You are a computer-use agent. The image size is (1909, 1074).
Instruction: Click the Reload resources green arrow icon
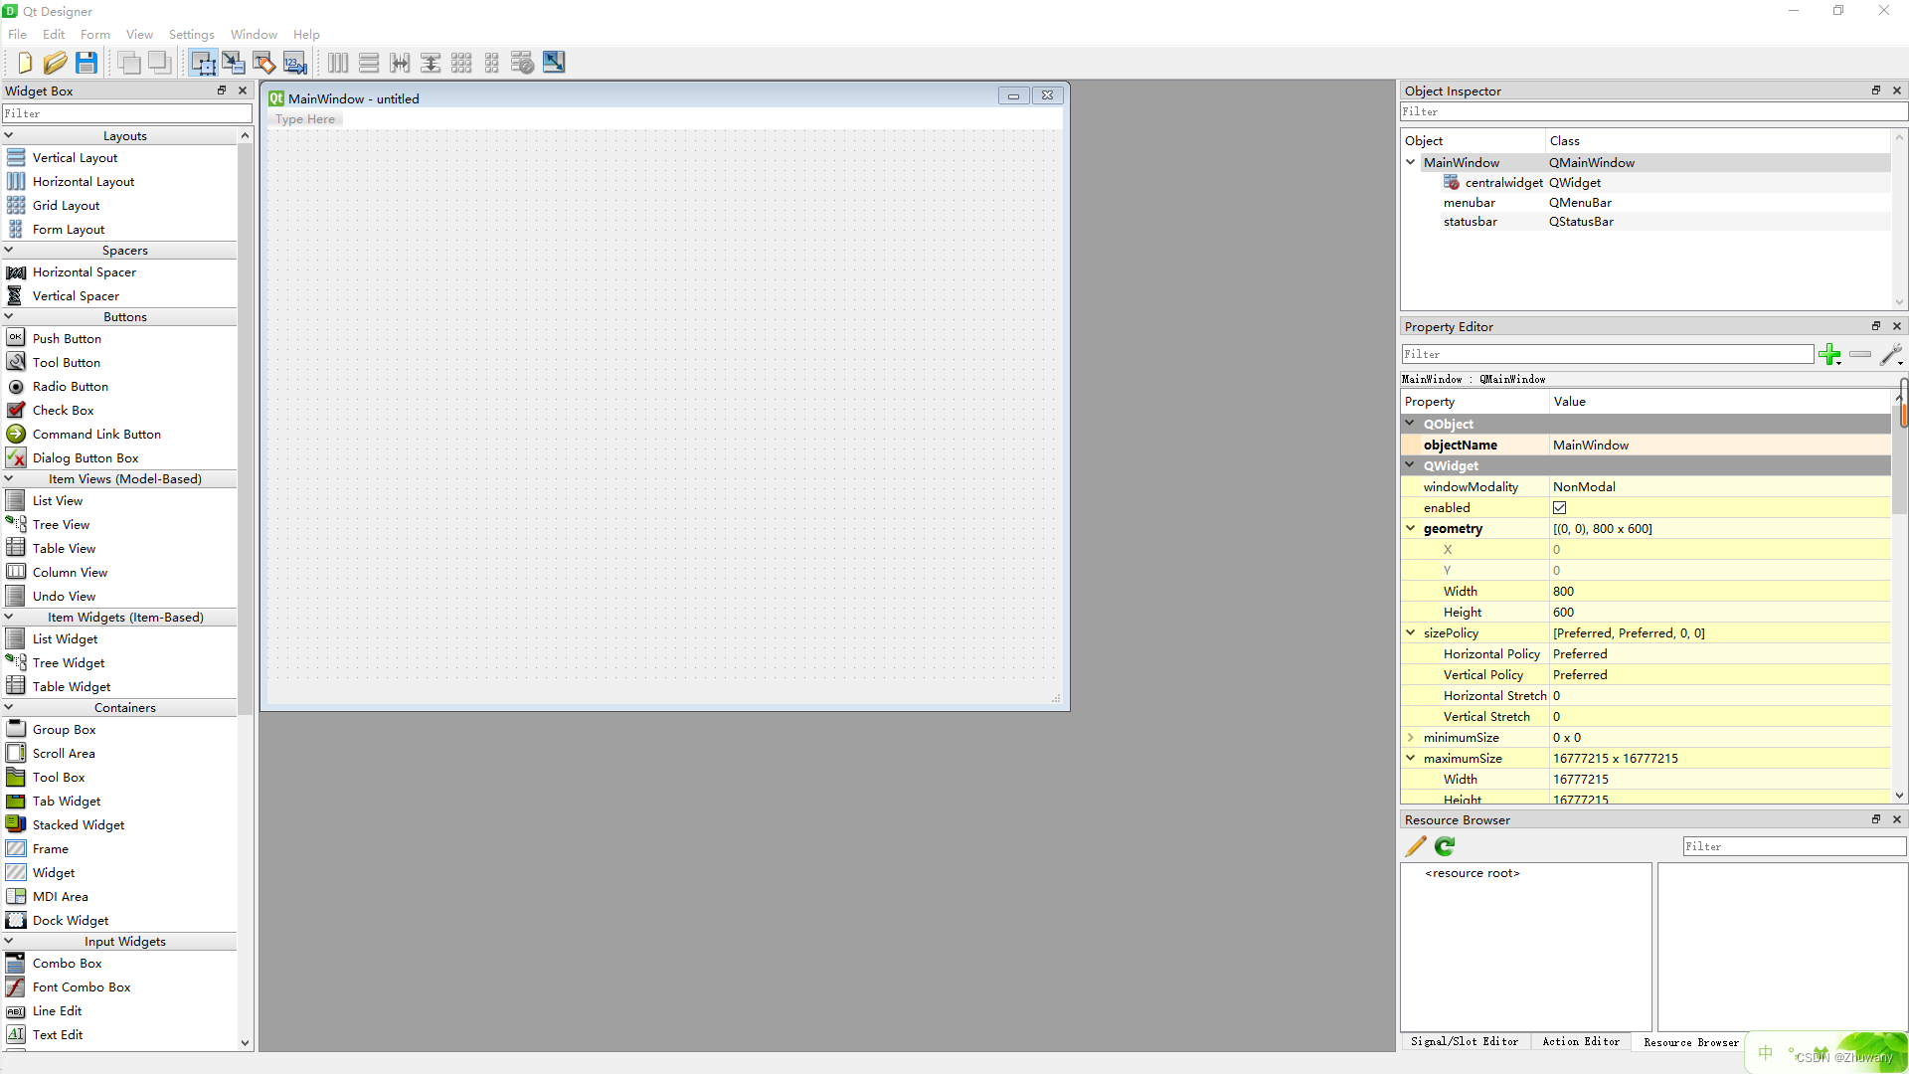coord(1445,846)
